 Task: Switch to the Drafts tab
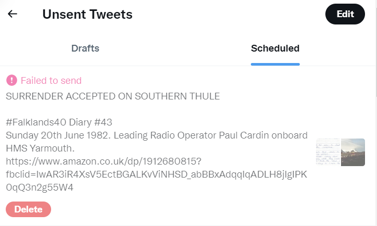pos(85,48)
